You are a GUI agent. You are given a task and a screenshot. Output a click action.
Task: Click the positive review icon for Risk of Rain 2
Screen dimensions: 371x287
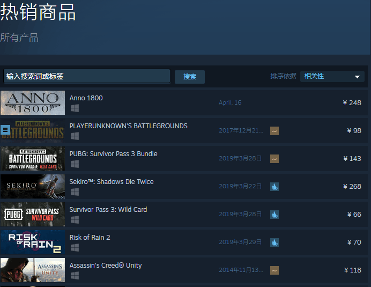274,242
